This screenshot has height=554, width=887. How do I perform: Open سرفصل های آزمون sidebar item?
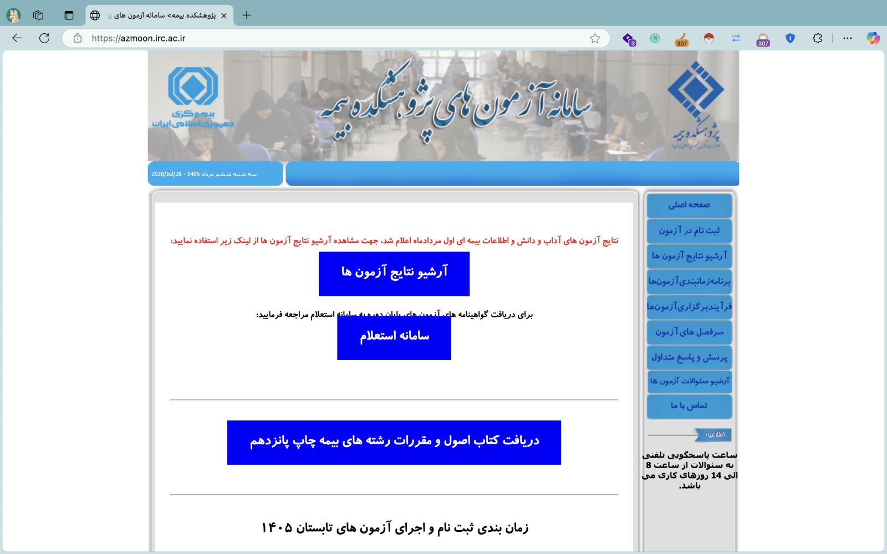click(x=689, y=332)
